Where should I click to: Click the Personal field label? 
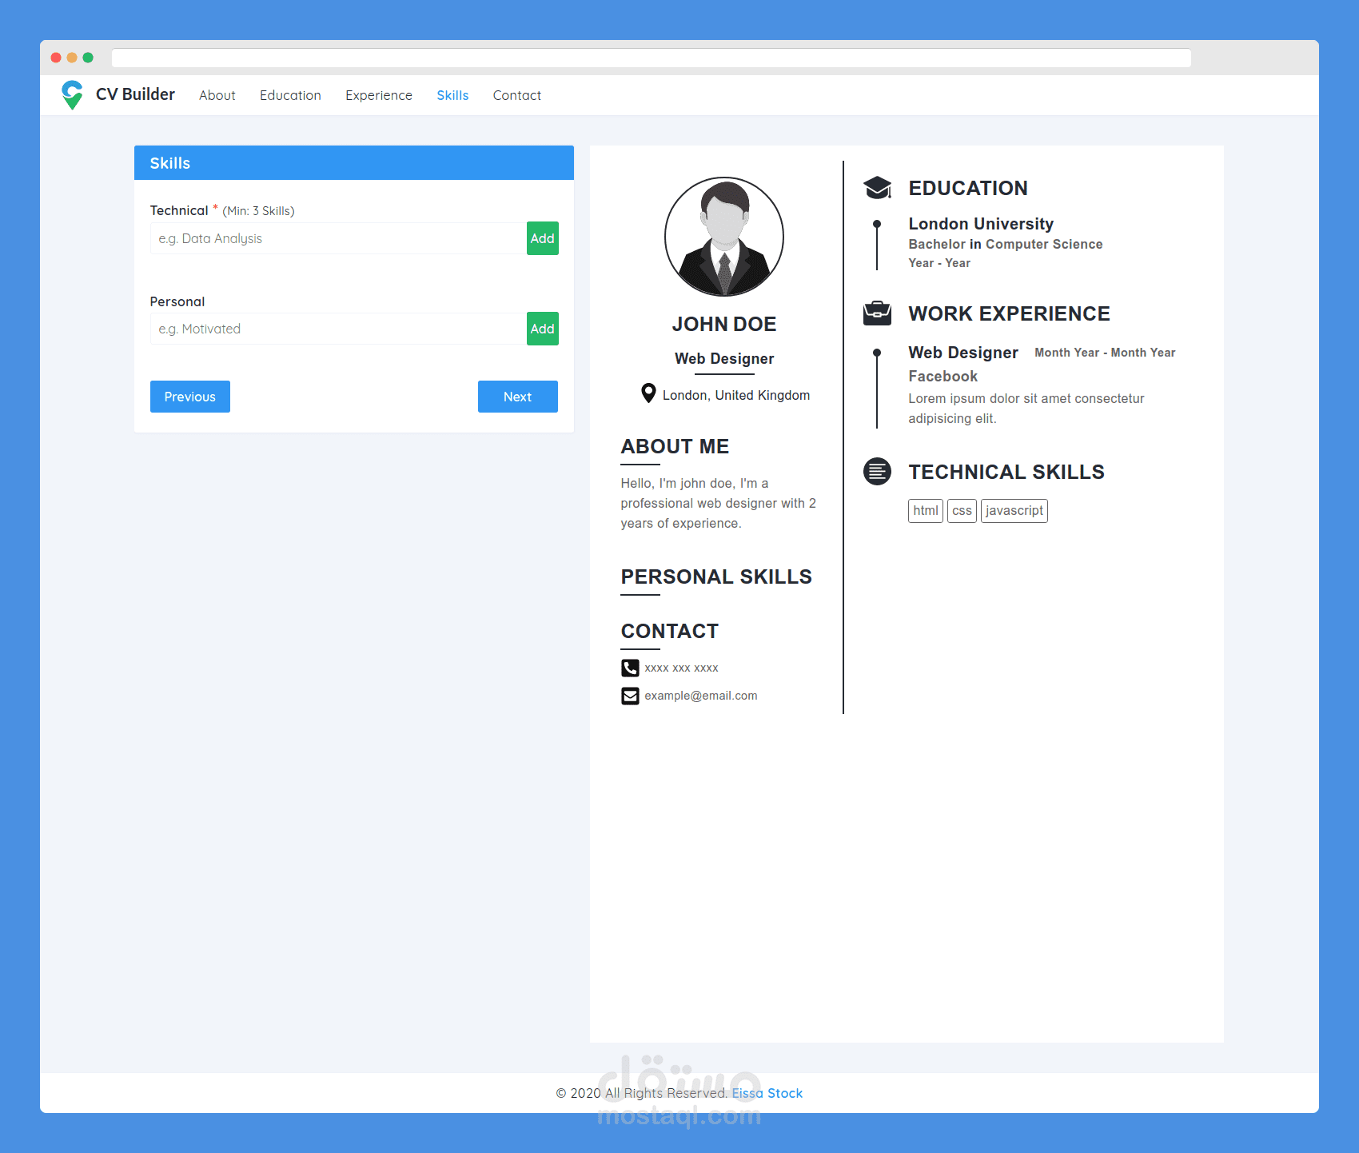pos(177,301)
